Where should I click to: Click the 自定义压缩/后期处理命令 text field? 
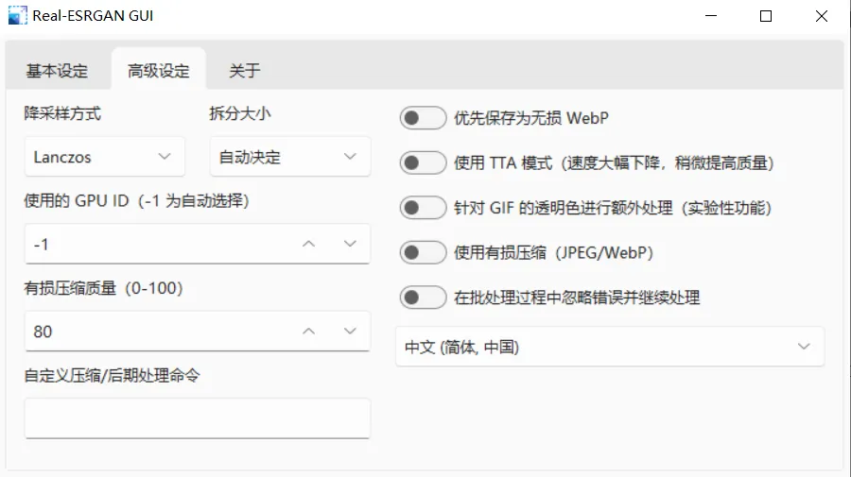pyautogui.click(x=198, y=418)
